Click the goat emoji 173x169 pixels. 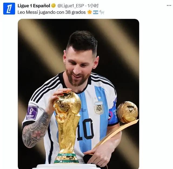(102, 12)
